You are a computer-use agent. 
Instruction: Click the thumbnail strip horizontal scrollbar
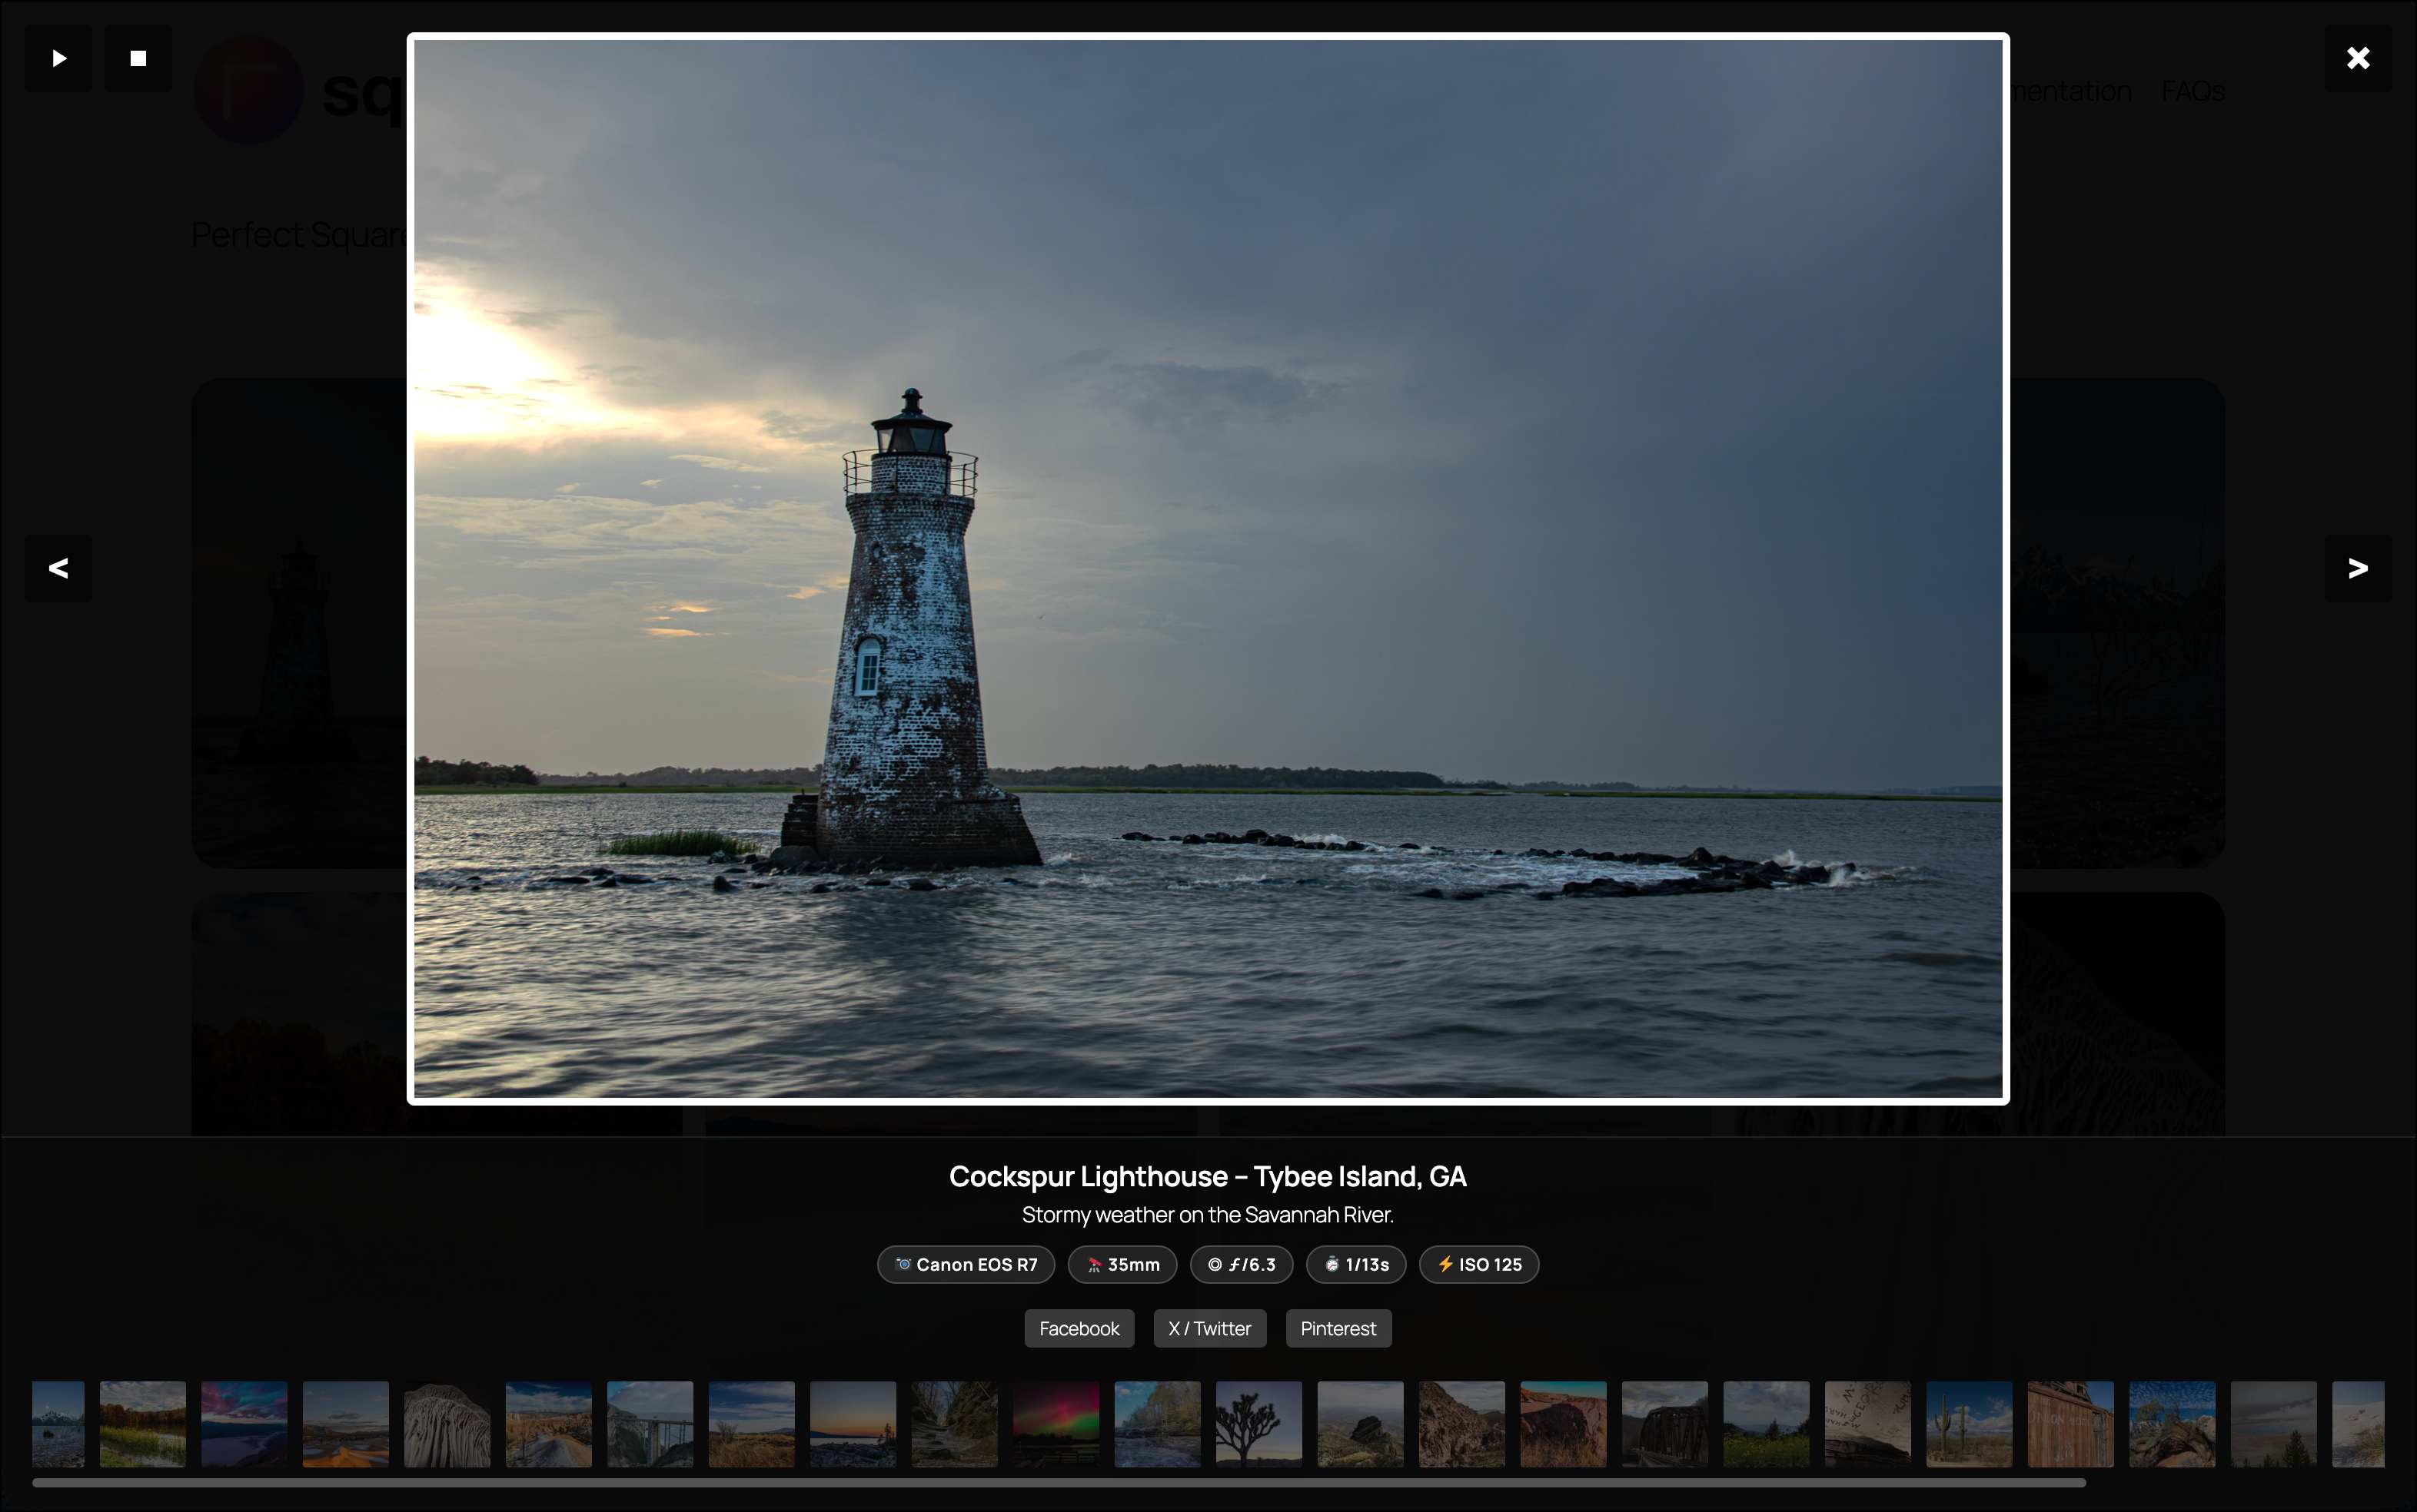pos(1059,1483)
